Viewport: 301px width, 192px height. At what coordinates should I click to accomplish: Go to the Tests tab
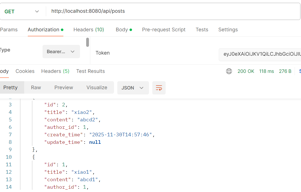click(202, 30)
